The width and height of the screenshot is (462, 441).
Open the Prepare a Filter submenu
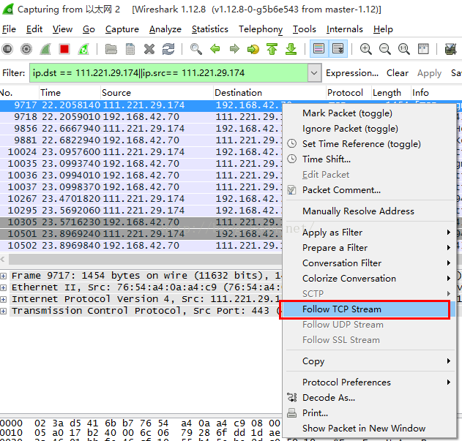370,248
